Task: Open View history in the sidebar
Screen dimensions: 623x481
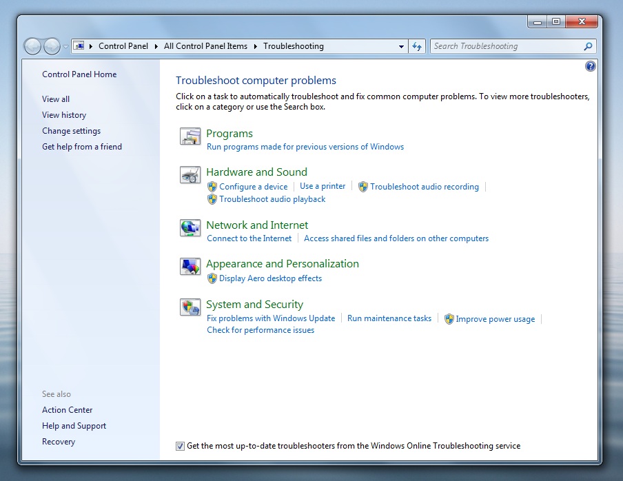Action: 64,115
